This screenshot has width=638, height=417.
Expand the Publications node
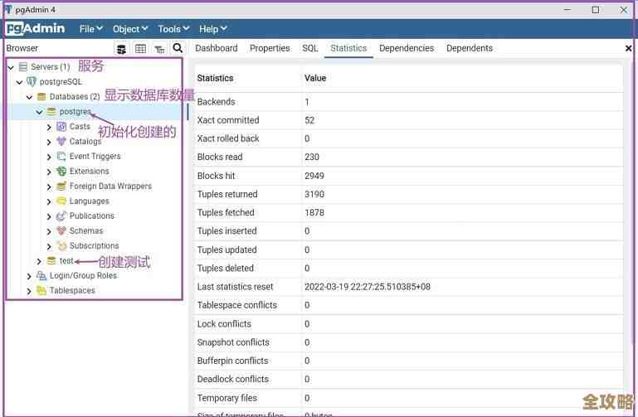click(x=49, y=216)
